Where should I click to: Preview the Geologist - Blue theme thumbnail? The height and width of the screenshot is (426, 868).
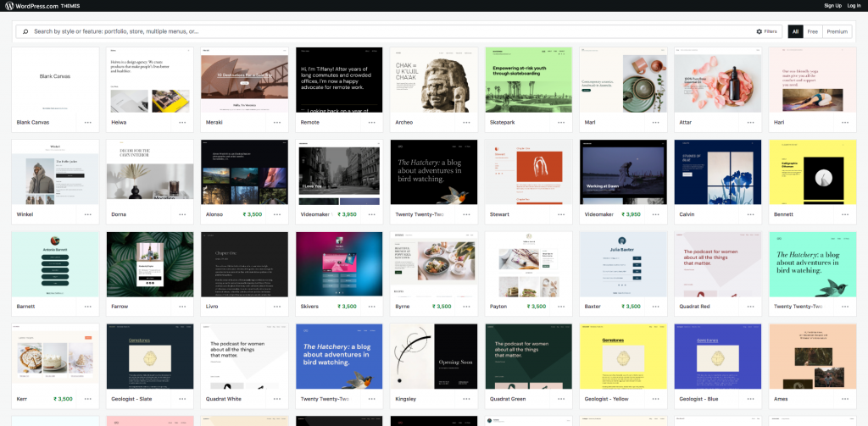[718, 357]
